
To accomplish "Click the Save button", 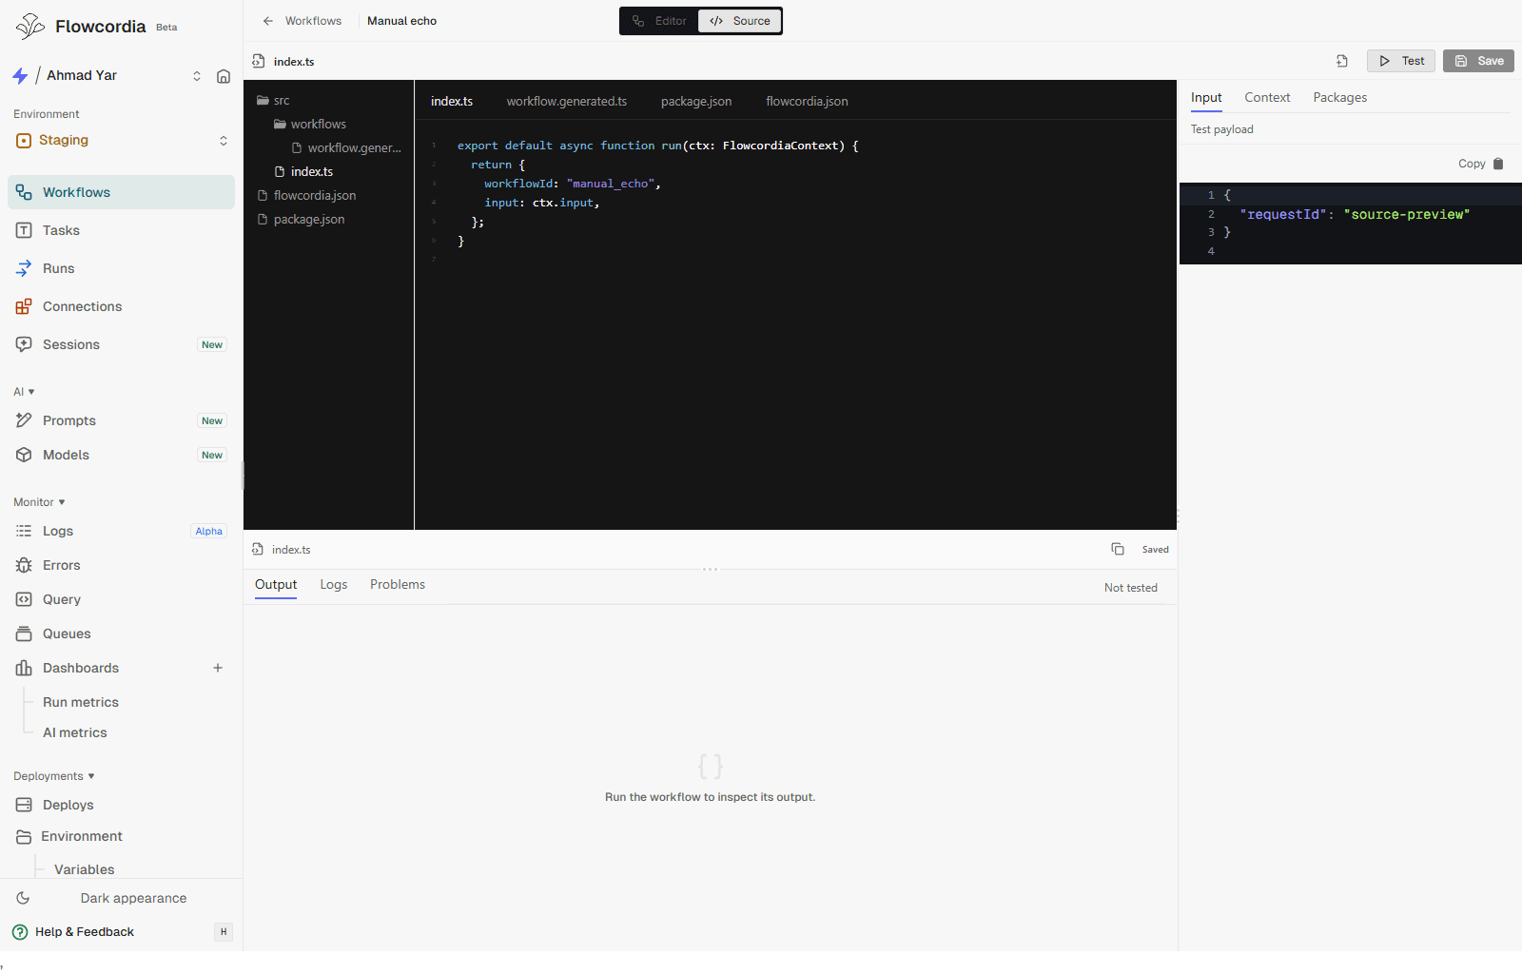I will 1478,61.
